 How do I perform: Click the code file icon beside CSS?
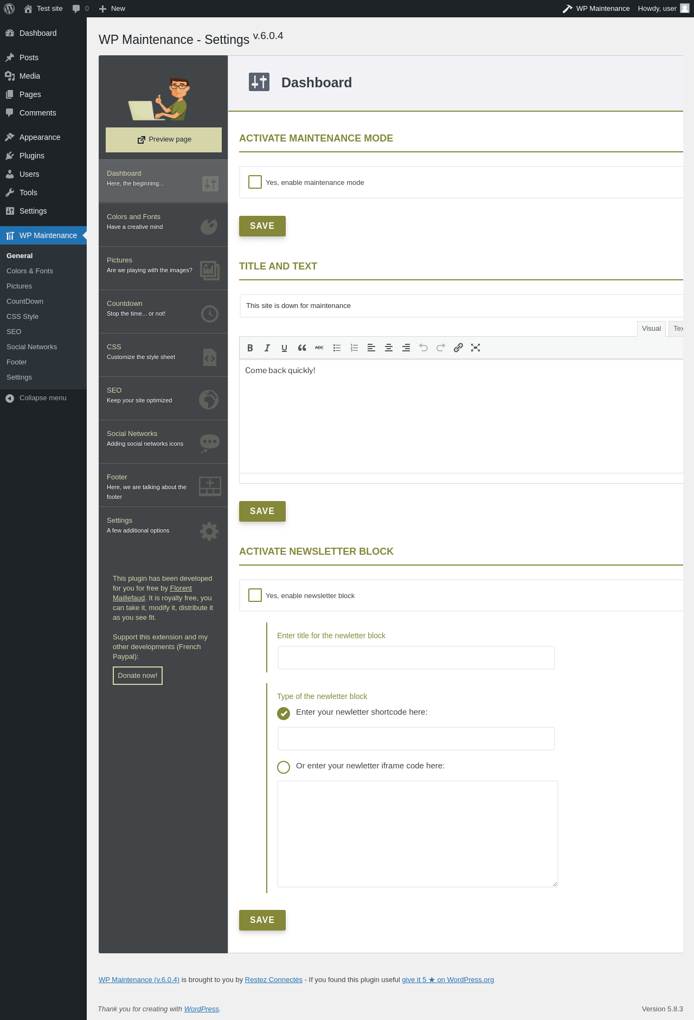pos(210,357)
